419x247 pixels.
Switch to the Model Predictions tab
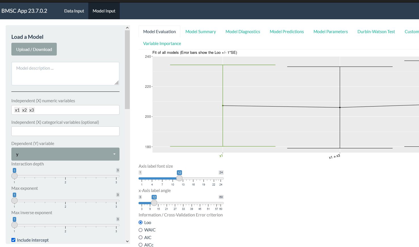(287, 31)
